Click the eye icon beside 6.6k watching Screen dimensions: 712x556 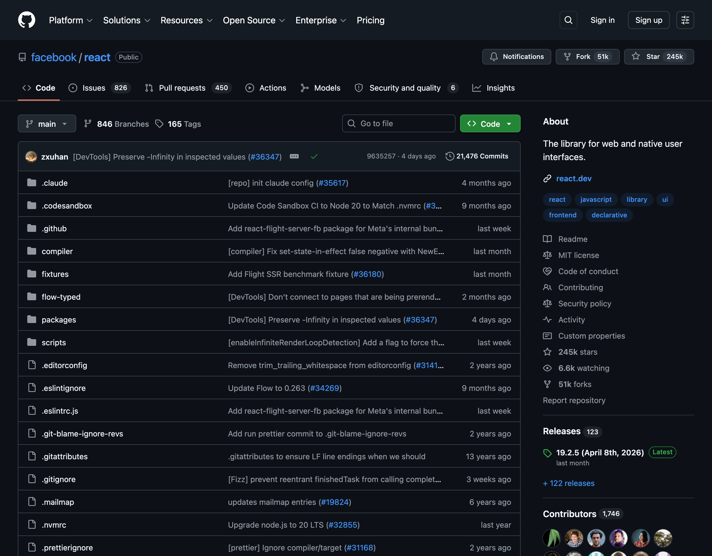pos(547,368)
